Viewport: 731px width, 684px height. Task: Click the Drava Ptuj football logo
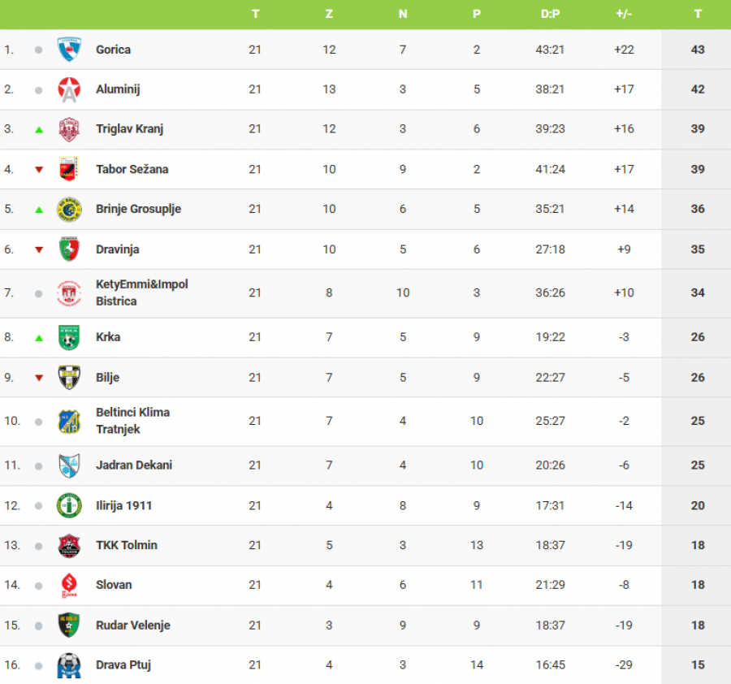(x=69, y=665)
